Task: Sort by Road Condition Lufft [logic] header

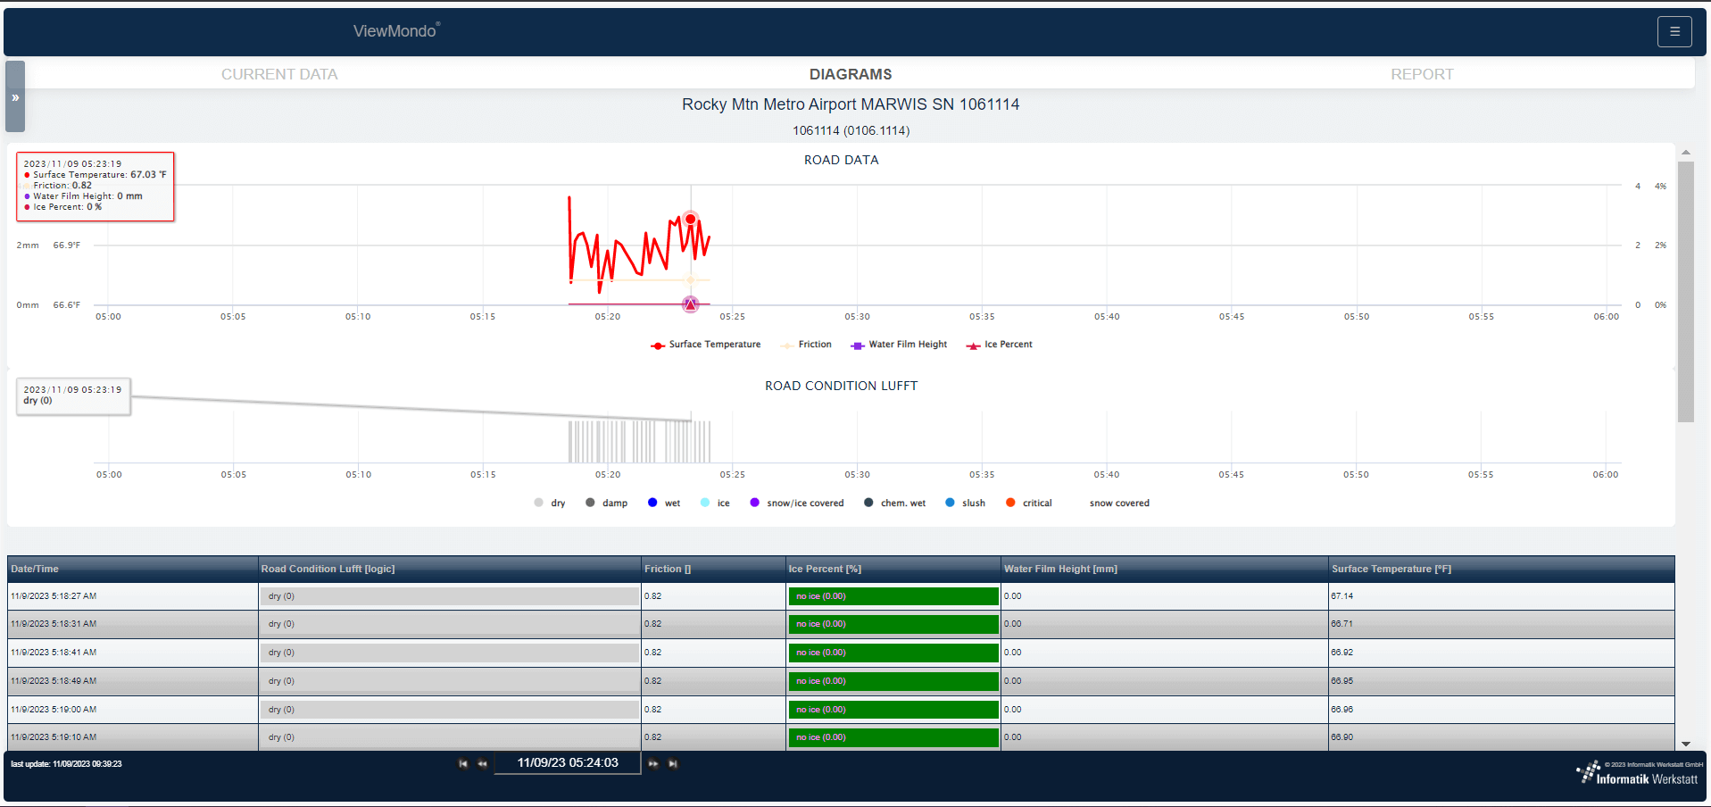Action: [x=450, y=569]
